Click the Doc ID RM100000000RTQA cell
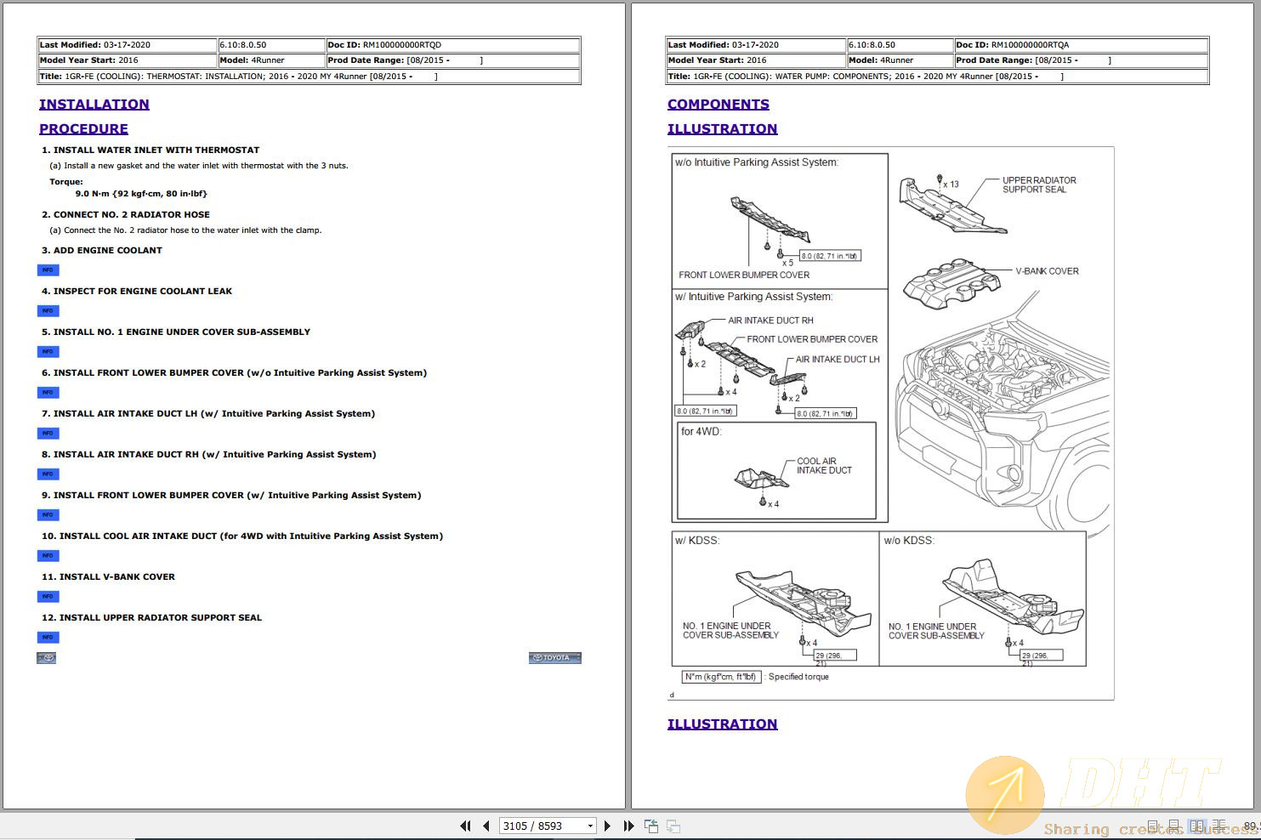 (1081, 45)
